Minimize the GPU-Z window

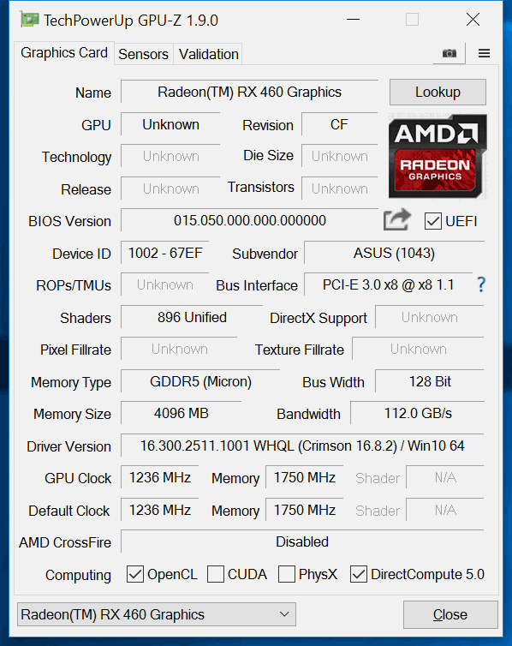coord(353,20)
